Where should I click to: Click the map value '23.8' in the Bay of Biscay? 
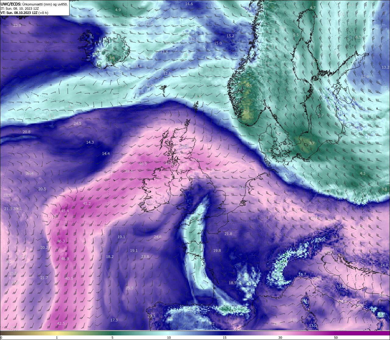(x=145, y=256)
